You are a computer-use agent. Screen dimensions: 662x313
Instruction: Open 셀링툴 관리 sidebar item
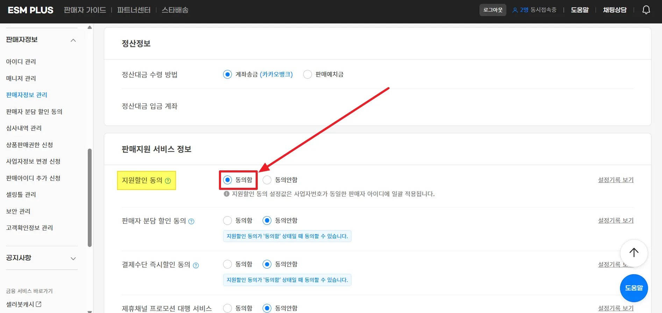(x=21, y=194)
